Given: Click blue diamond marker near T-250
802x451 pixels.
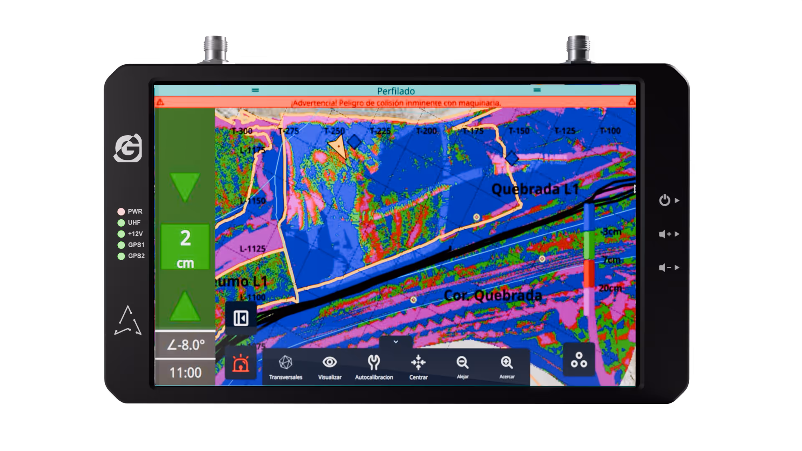Looking at the screenshot, I should pyautogui.click(x=354, y=142).
